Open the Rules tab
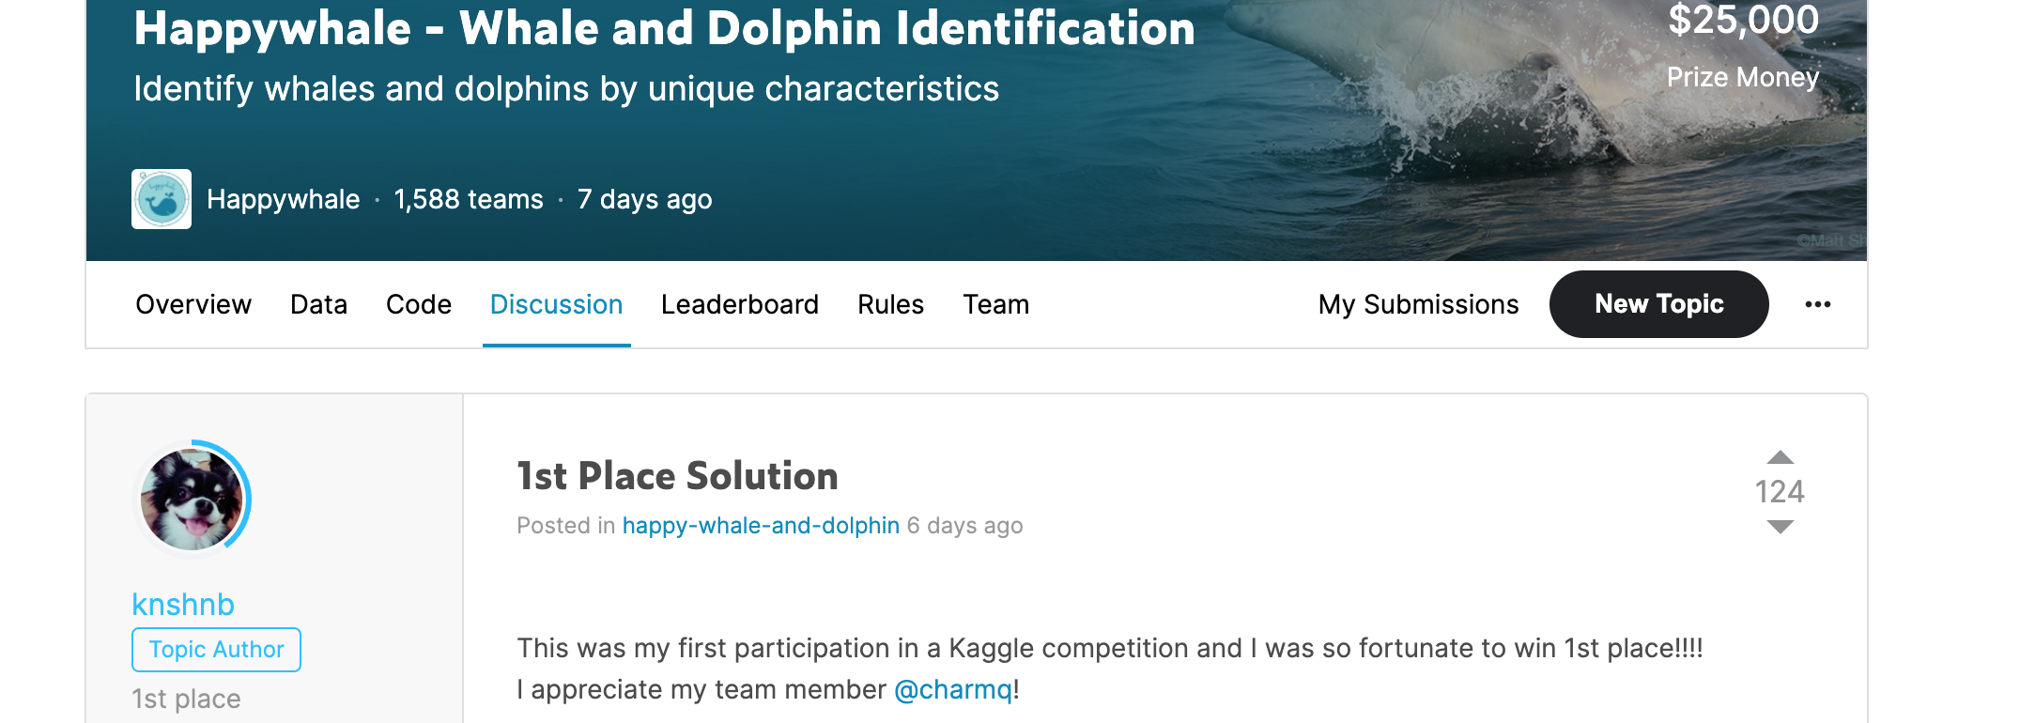 (890, 304)
